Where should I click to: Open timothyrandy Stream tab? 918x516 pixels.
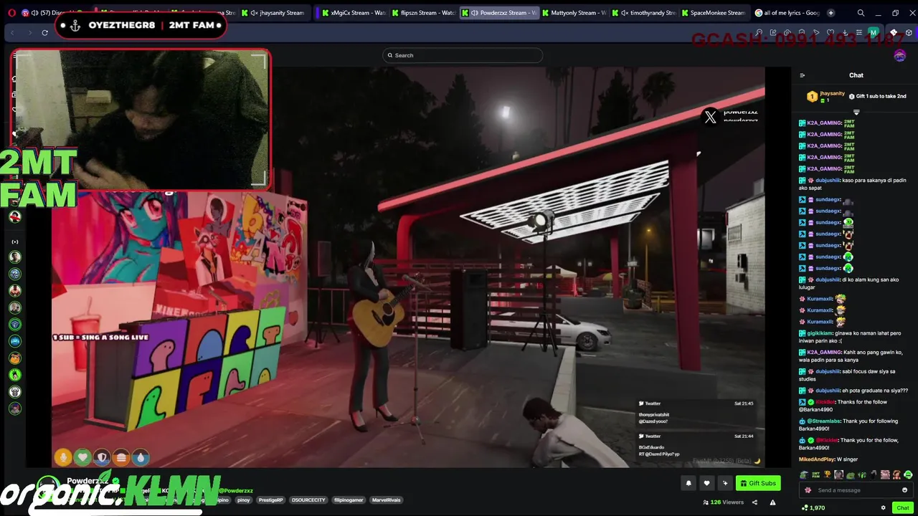click(645, 13)
